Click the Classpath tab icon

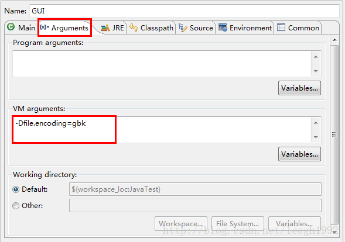coord(134,27)
